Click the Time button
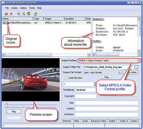The image size is (143, 129). pos(106,77)
